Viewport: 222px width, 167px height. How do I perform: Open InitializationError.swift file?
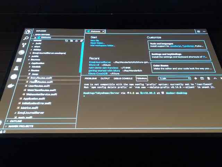36,103
